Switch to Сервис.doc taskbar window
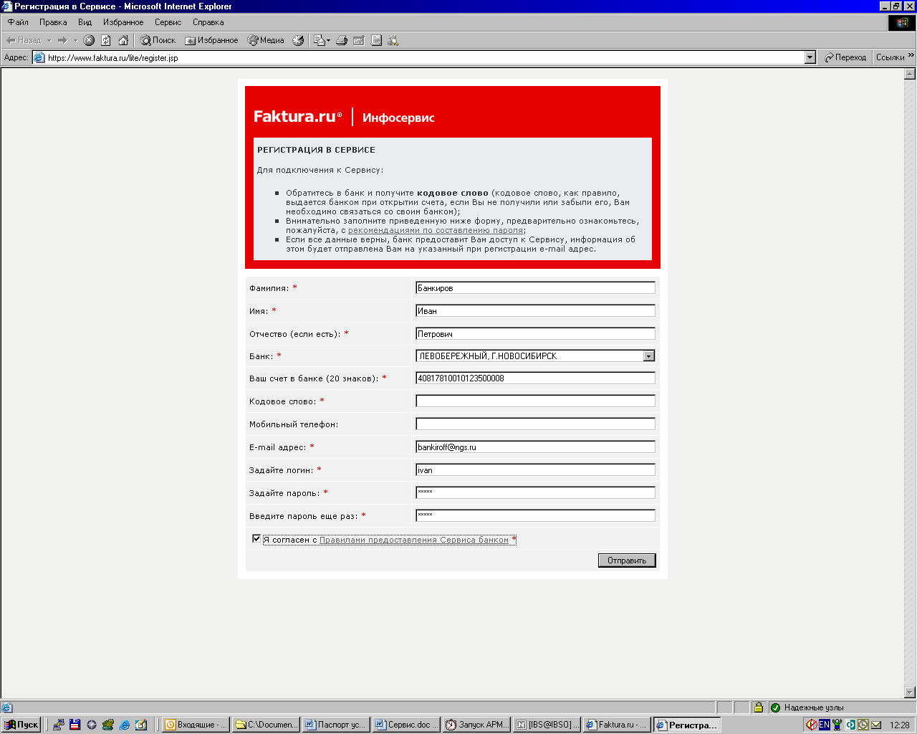917x734 pixels. click(405, 725)
